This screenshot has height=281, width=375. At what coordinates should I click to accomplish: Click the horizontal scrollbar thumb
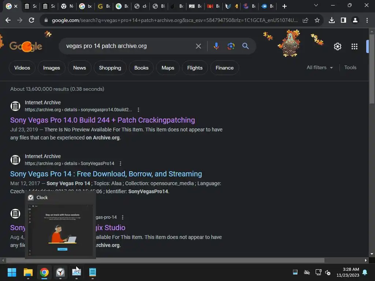(x=165, y=260)
